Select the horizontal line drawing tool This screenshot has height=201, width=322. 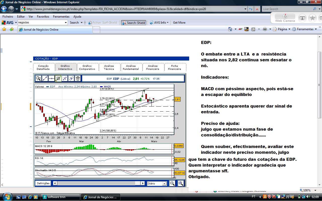pyautogui.click(x=52, y=79)
